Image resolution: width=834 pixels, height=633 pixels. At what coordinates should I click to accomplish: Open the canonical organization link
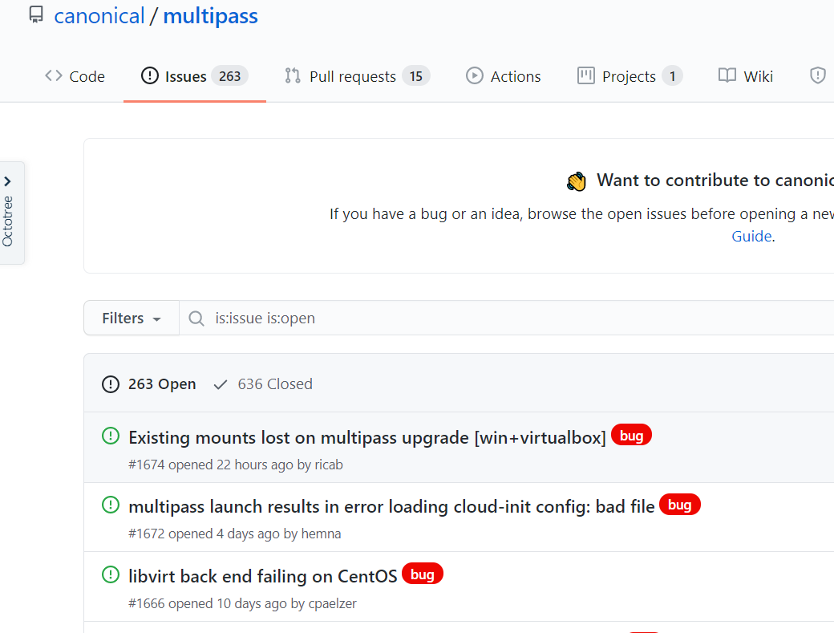tap(99, 16)
